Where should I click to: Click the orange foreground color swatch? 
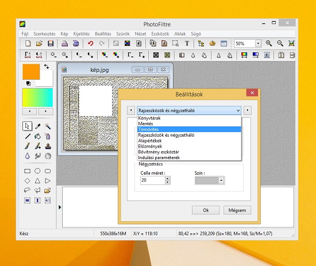pyautogui.click(x=31, y=72)
